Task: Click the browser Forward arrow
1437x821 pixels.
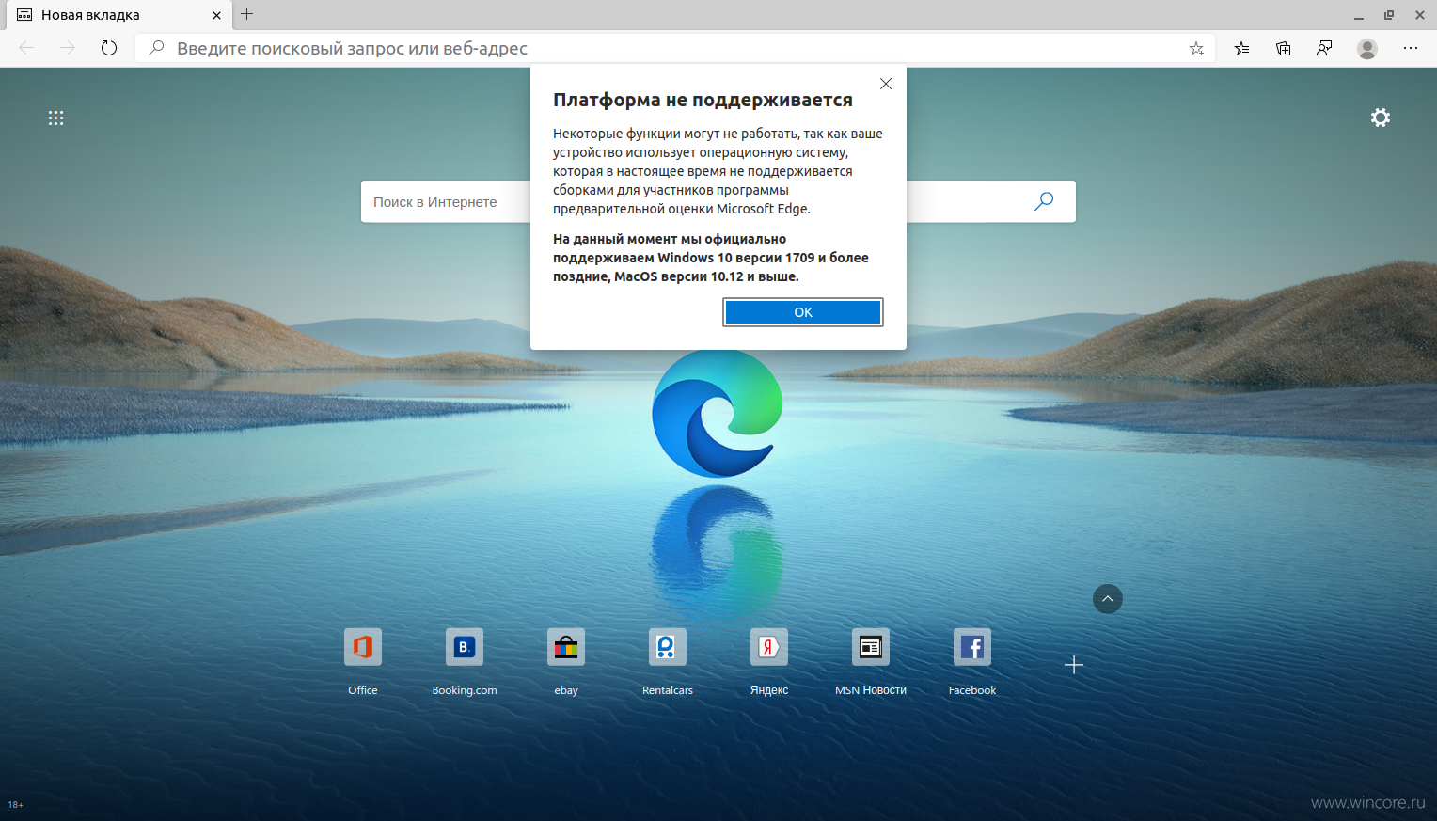Action: coord(68,48)
